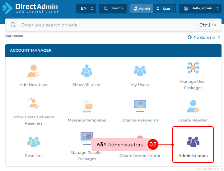
Task: Open the Administrators group icon
Action: [x=193, y=142]
